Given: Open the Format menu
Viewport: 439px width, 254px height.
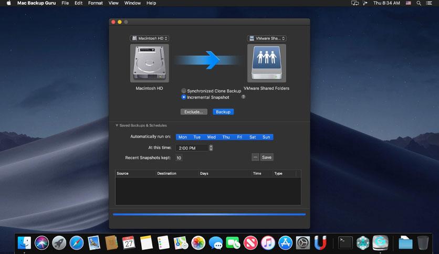Looking at the screenshot, I should [x=96, y=3].
